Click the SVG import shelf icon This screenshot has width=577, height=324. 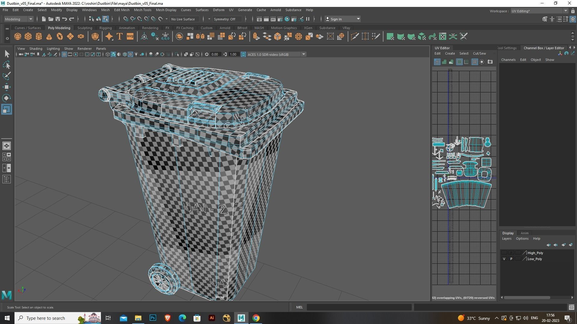tap(130, 37)
